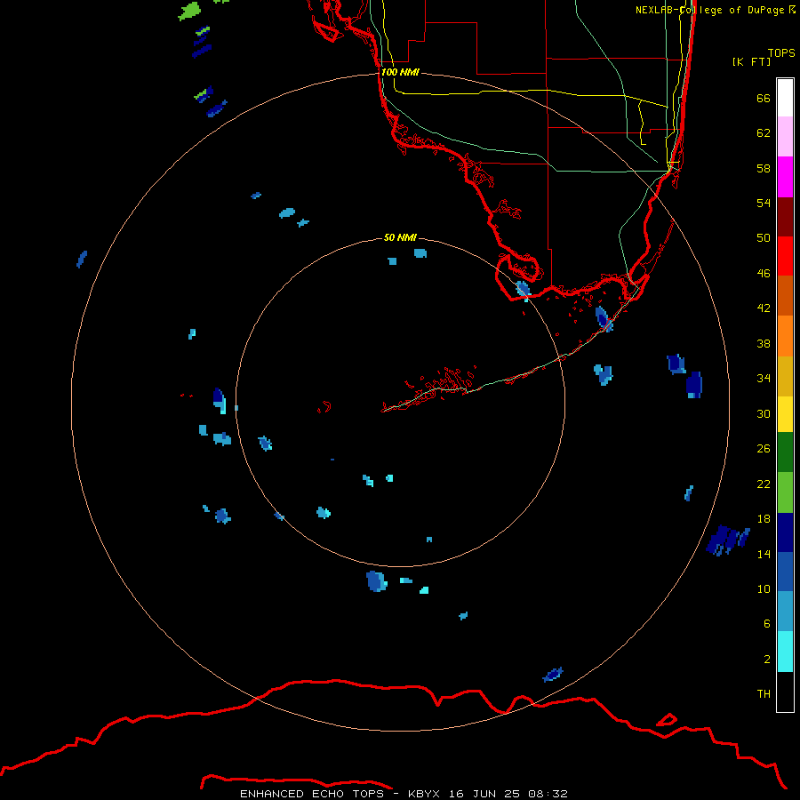Click the "KBYX" station identifier in footer

[x=423, y=794]
